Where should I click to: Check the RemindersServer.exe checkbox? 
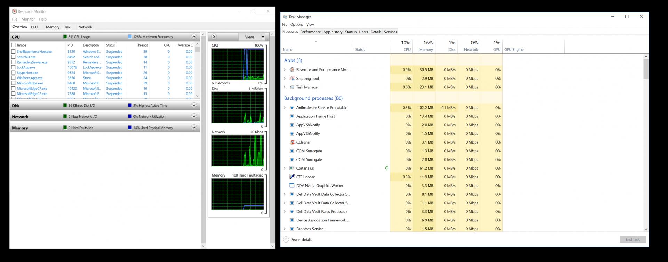[x=14, y=62]
